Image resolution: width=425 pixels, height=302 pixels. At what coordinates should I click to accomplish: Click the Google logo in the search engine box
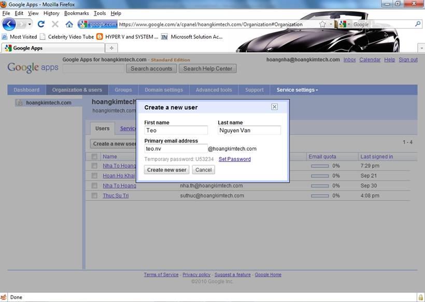click(343, 24)
